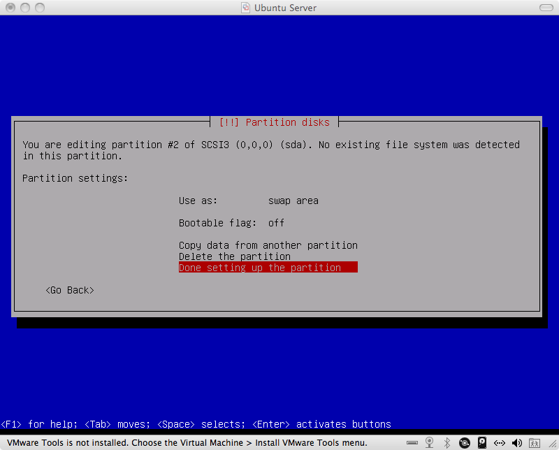Image resolution: width=559 pixels, height=450 pixels.
Task: Click the USB device icon in status bar
Action: (x=412, y=443)
